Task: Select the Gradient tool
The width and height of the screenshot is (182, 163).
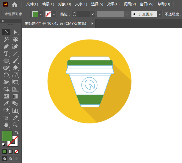Action: pyautogui.click(x=15, y=96)
